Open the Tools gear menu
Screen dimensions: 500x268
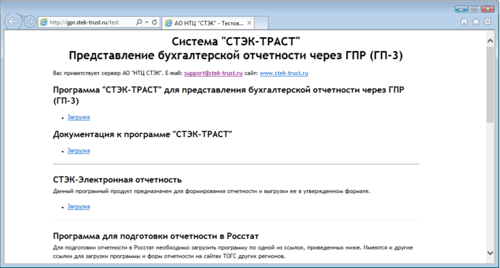coord(487,22)
